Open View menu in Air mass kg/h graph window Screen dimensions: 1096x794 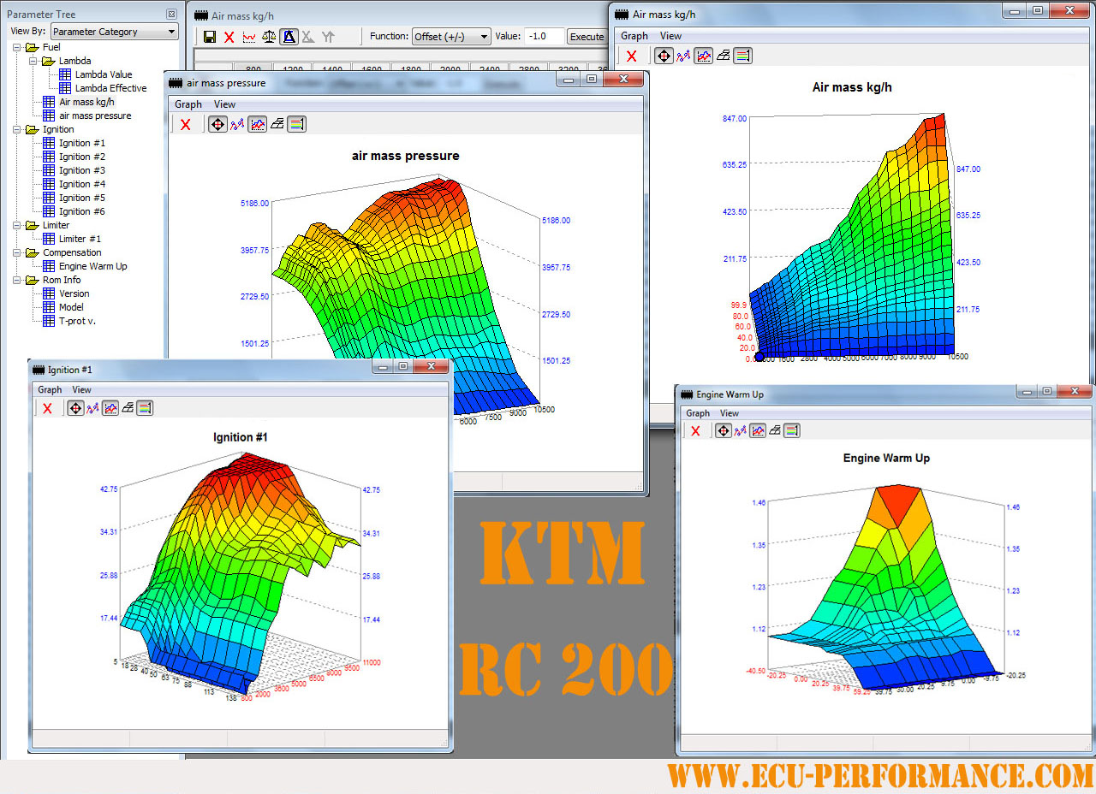pyautogui.click(x=671, y=36)
